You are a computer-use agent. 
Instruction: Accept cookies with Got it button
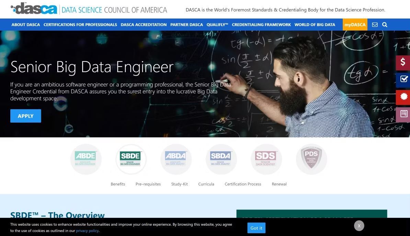click(256, 228)
